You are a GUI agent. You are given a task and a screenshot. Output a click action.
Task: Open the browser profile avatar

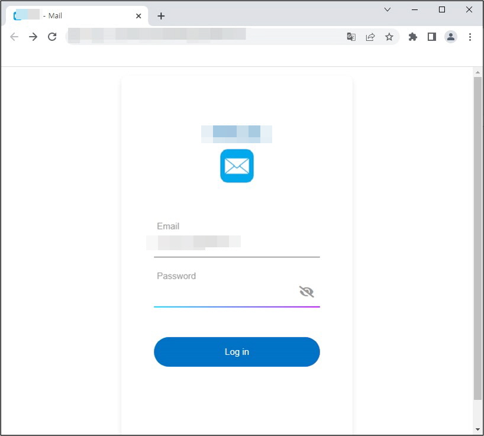(451, 37)
